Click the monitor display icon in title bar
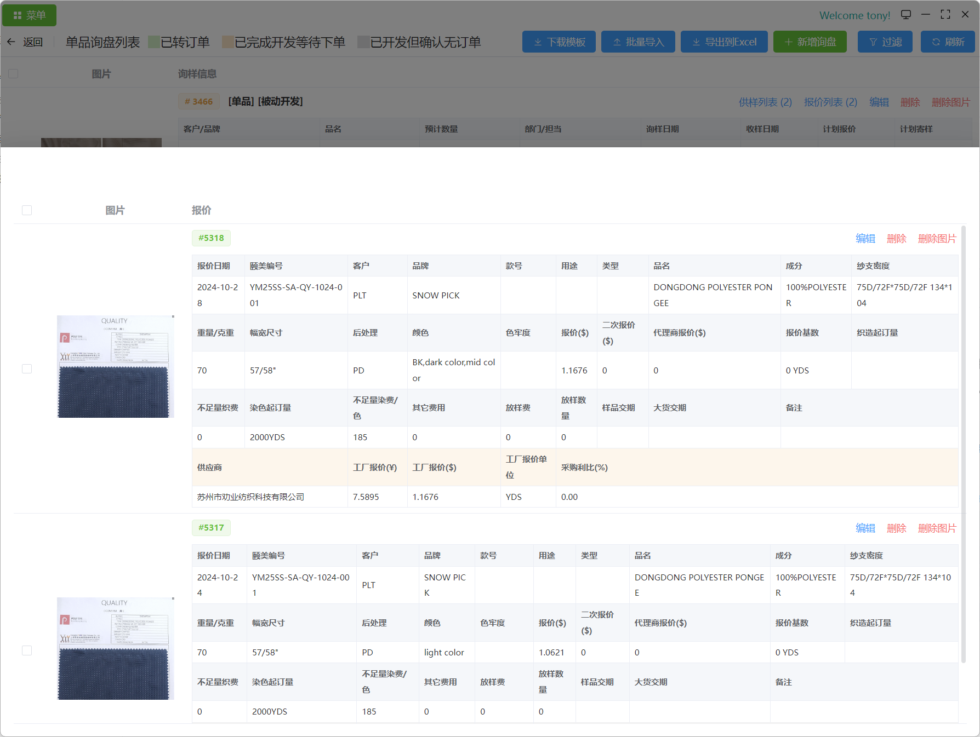The height and width of the screenshot is (737, 980). click(906, 15)
